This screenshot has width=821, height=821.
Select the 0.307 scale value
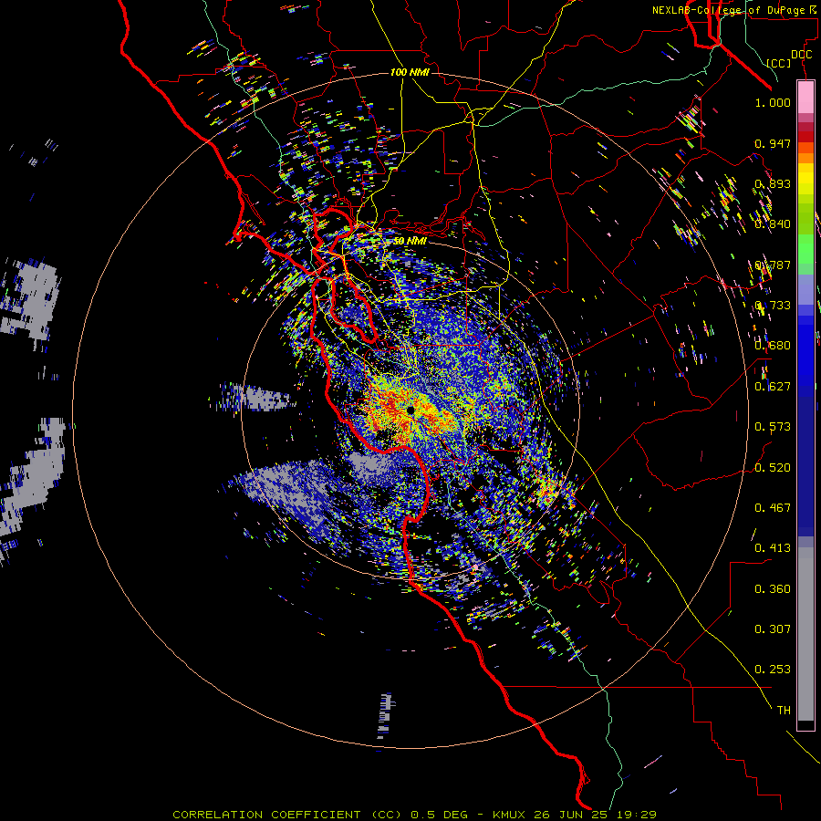[773, 629]
